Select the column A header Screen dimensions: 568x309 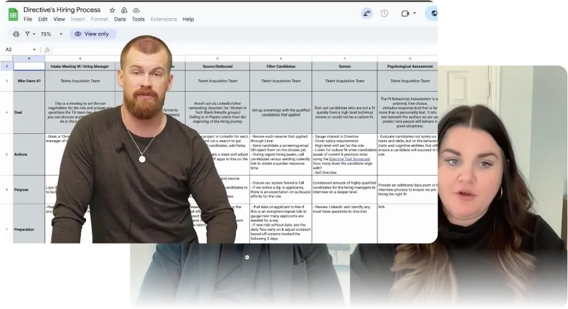(29, 58)
